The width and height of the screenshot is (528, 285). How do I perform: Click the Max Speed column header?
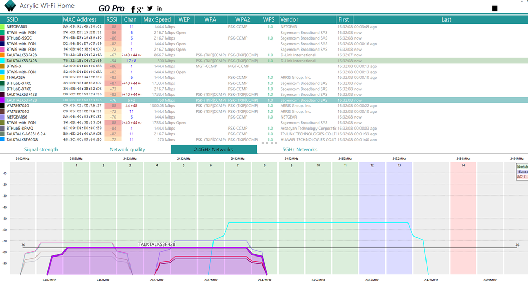[x=156, y=19]
